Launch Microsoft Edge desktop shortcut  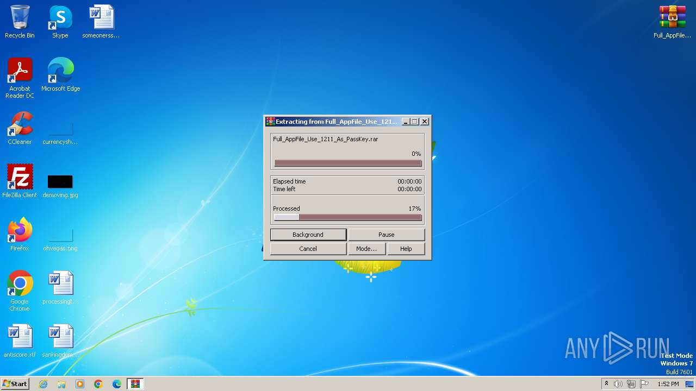(x=60, y=75)
